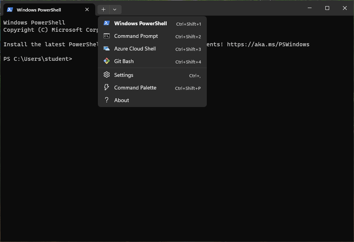The height and width of the screenshot is (242, 354).
Task: Open the Settings menu entry
Action: 153,75
